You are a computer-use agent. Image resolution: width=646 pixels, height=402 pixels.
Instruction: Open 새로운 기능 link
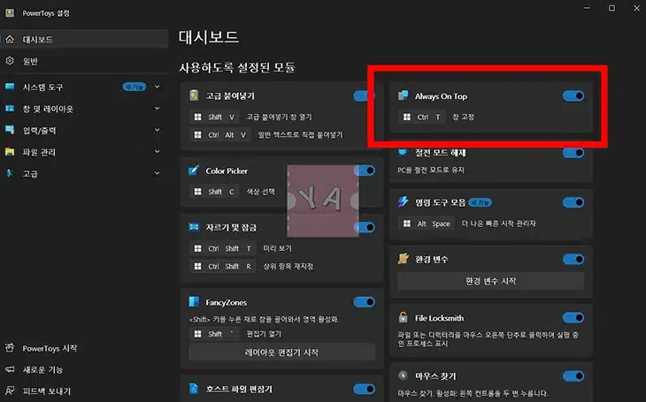[42, 369]
